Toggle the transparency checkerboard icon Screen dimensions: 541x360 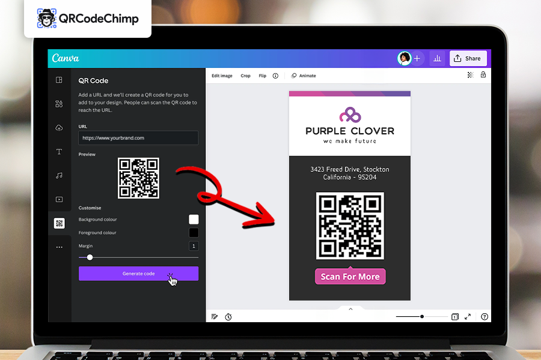(470, 75)
